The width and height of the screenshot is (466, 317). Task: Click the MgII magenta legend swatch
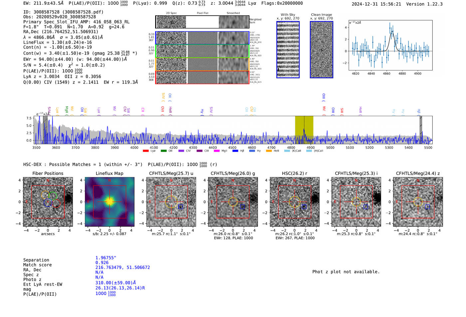tap(217, 151)
